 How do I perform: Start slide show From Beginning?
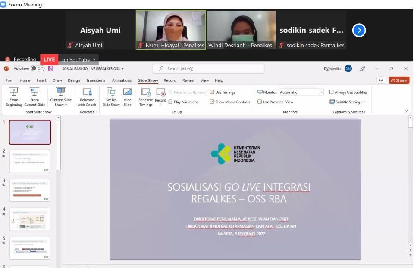[14, 97]
